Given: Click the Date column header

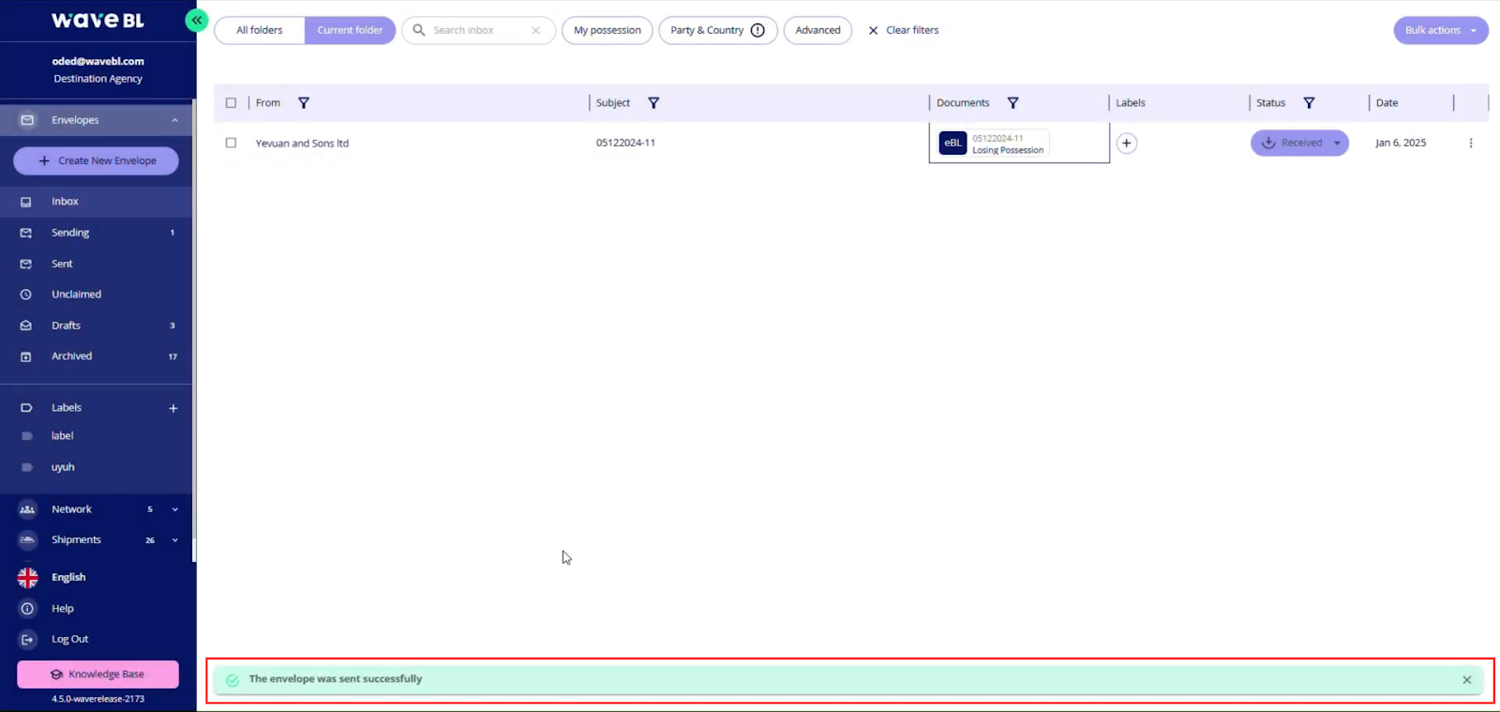Looking at the screenshot, I should coord(1387,103).
